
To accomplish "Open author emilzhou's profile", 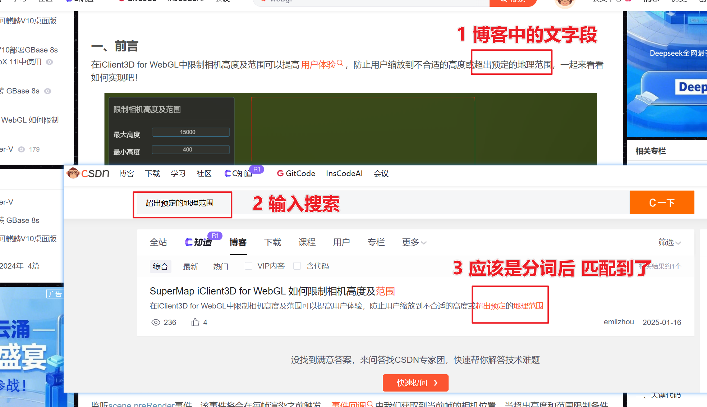I will [x=619, y=322].
